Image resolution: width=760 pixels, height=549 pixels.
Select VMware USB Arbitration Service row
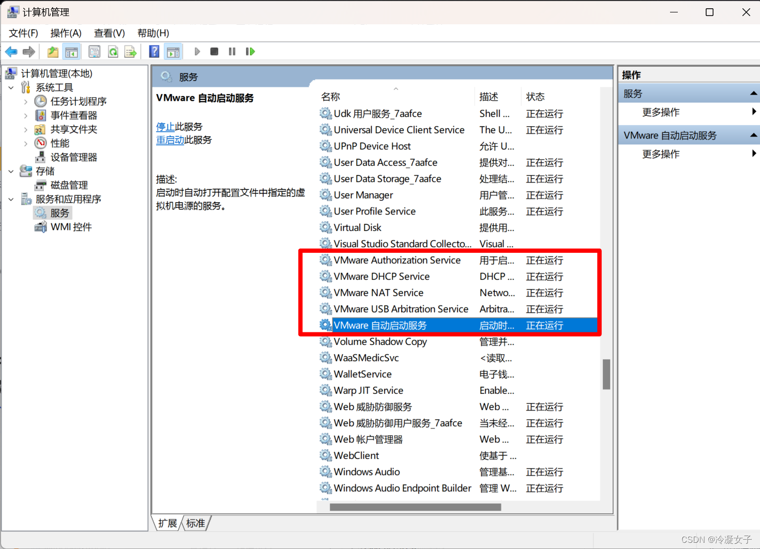(x=458, y=309)
